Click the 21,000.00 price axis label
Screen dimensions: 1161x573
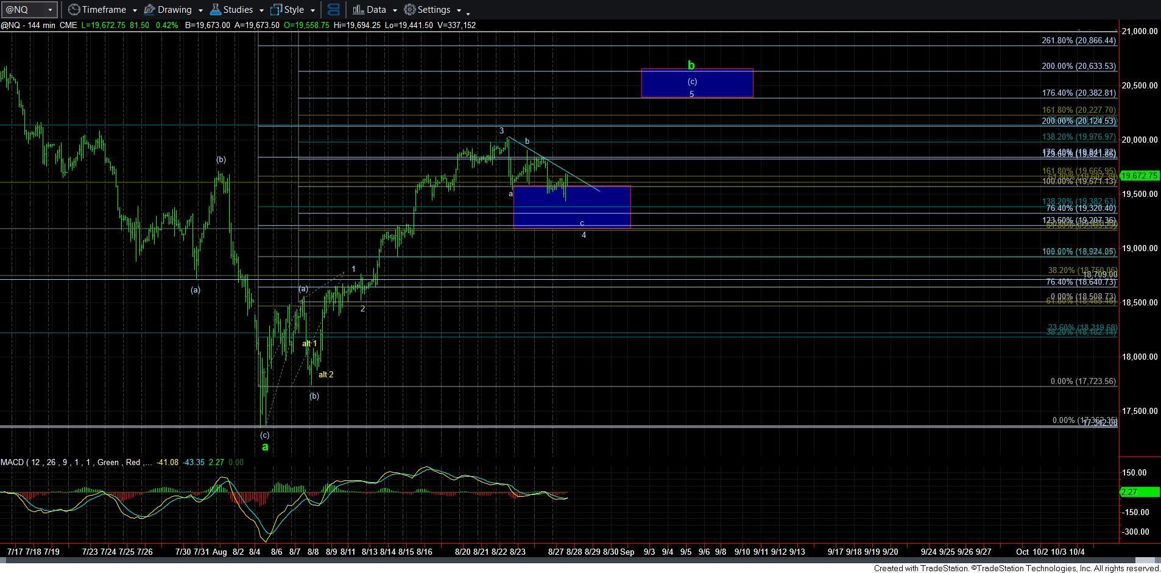(x=1138, y=32)
